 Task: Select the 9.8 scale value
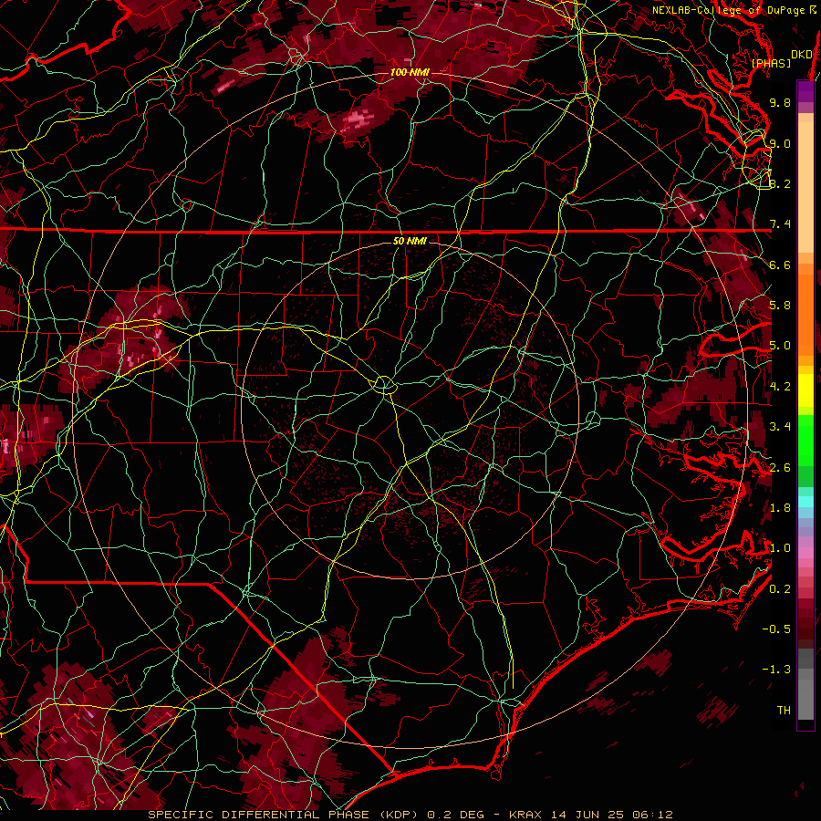[780, 102]
